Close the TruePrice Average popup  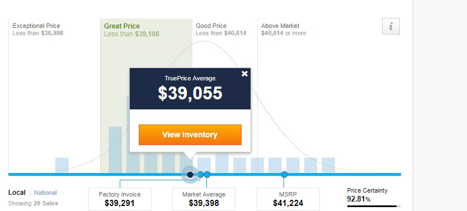[x=244, y=74]
